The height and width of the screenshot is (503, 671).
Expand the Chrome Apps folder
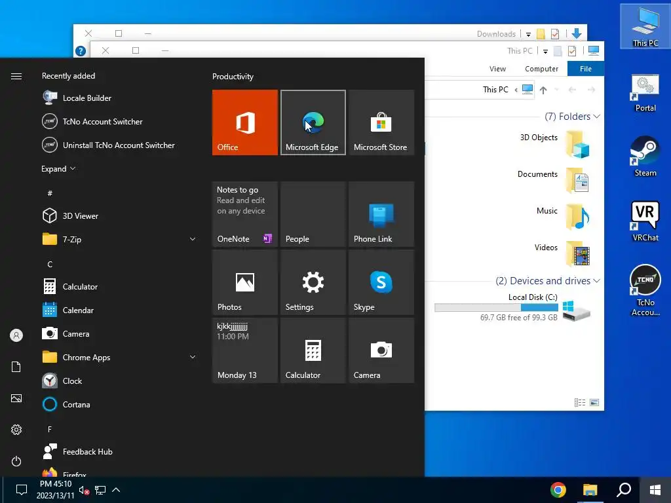coord(193,357)
